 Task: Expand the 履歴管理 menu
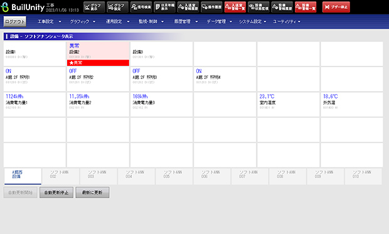(x=186, y=21)
